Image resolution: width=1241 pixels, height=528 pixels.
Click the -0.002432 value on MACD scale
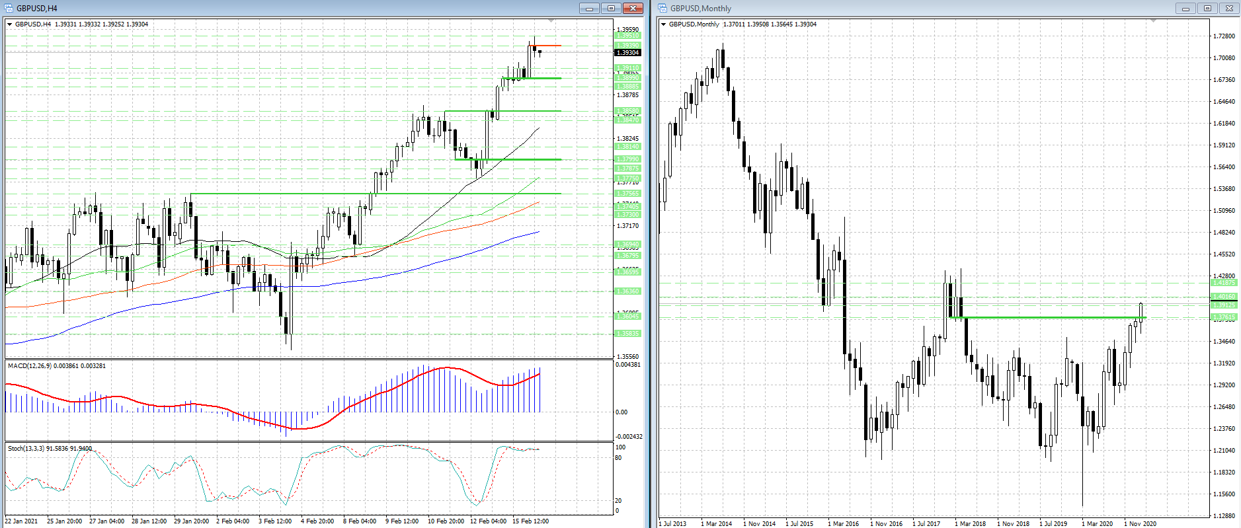[629, 437]
